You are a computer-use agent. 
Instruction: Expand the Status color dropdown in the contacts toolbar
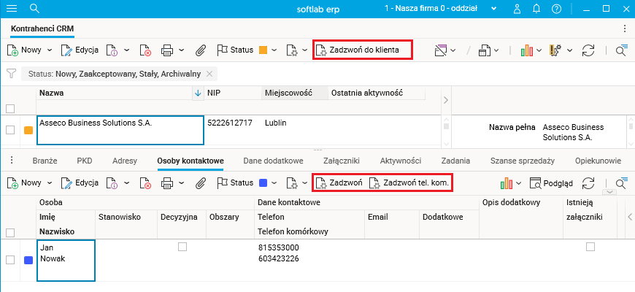coord(274,182)
